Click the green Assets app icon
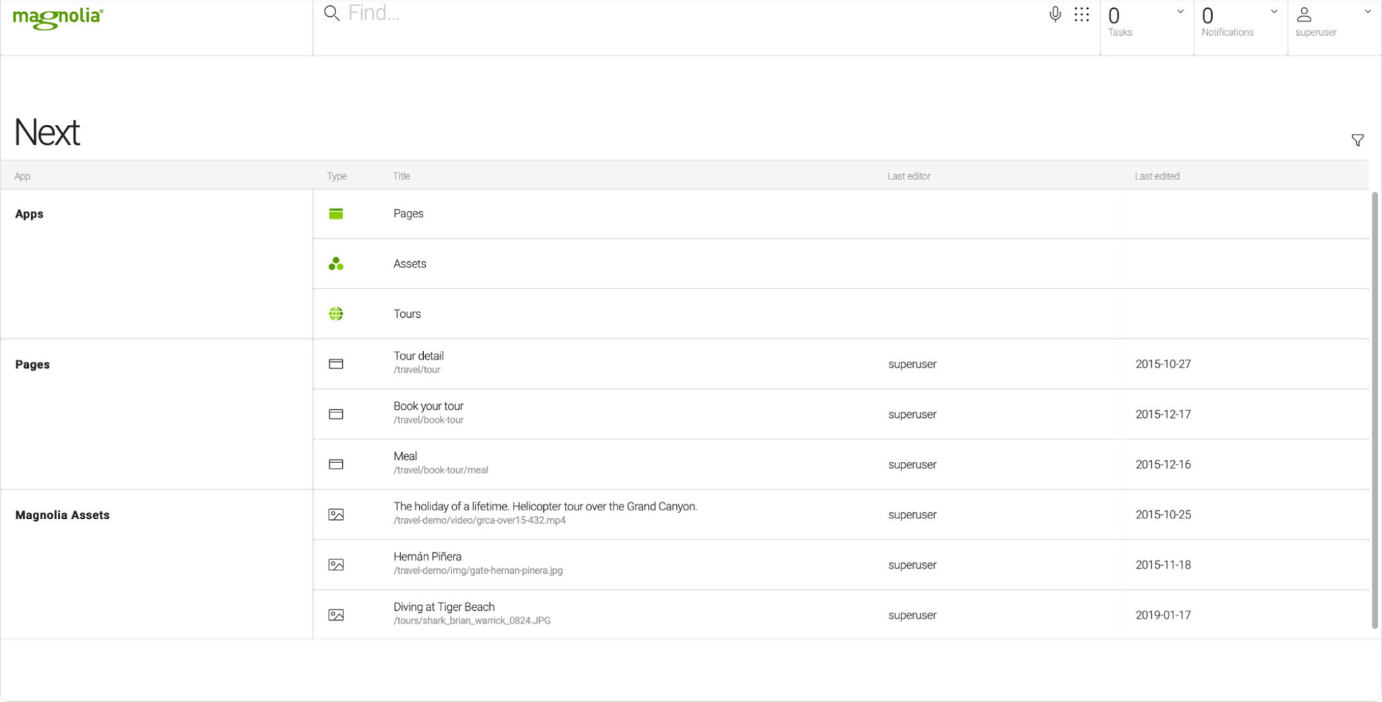The image size is (1382, 702). pos(335,264)
